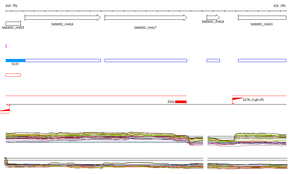
Task: Click the U176.SigA.M3 label
Action: click(253, 100)
